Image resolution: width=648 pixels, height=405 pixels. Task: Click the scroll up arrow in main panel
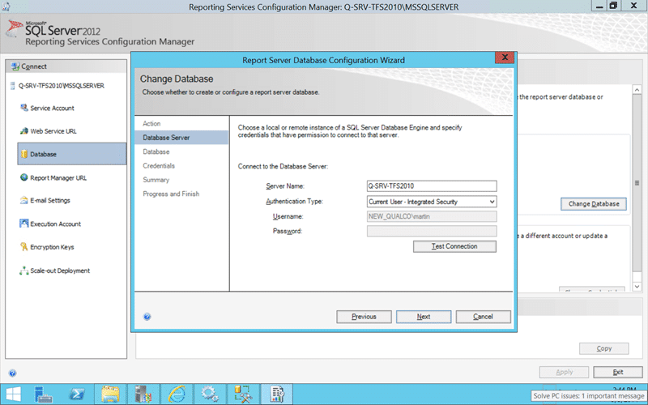637,90
